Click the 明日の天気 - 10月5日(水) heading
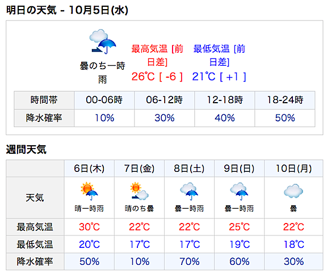 (x=67, y=10)
